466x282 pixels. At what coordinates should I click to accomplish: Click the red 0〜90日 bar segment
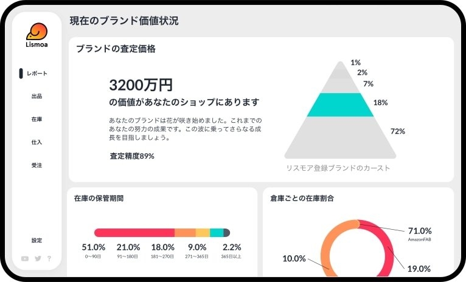pos(134,233)
